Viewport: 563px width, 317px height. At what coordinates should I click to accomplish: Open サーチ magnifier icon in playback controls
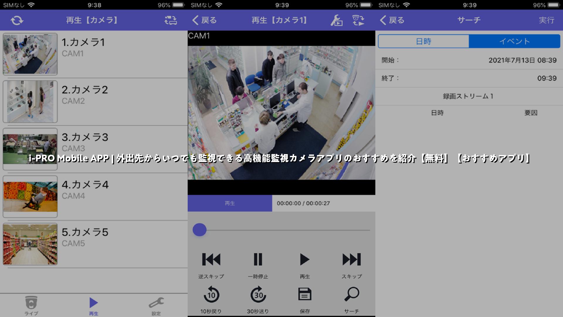coord(352,294)
